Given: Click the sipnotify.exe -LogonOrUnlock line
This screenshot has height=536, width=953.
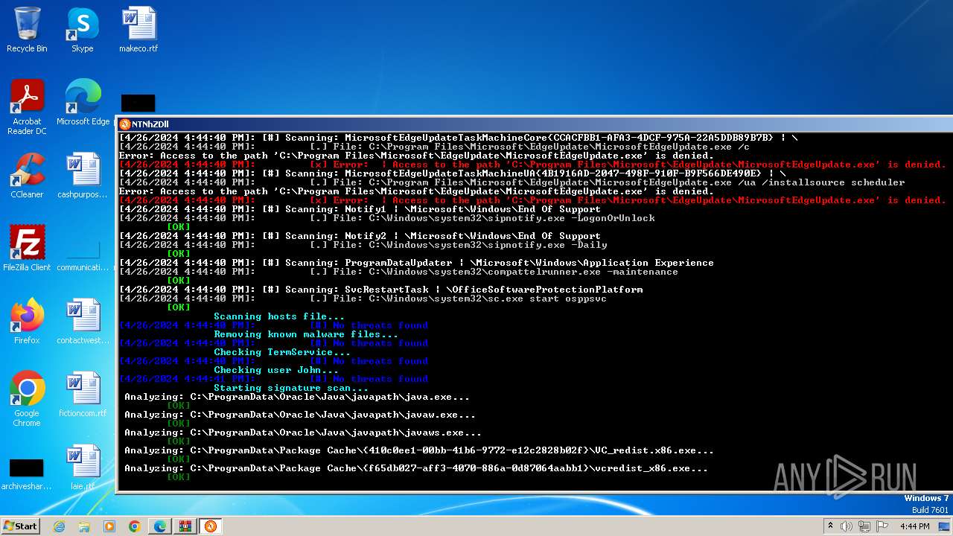Looking at the screenshot, I should (387, 218).
